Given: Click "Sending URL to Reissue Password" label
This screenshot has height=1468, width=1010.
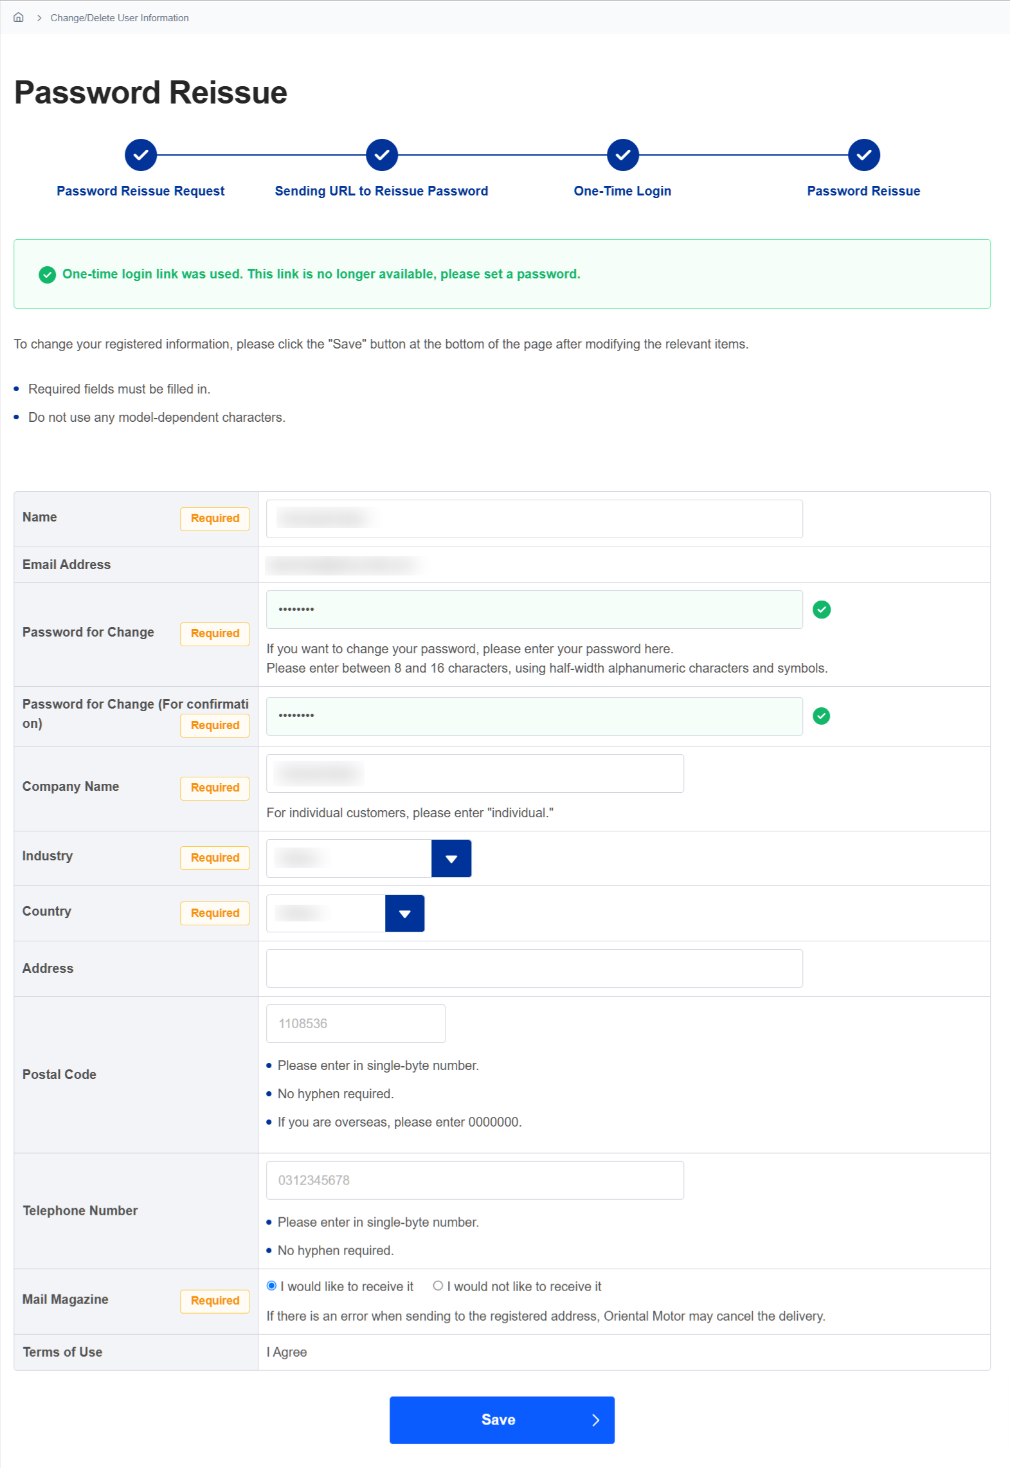Looking at the screenshot, I should coord(382,191).
